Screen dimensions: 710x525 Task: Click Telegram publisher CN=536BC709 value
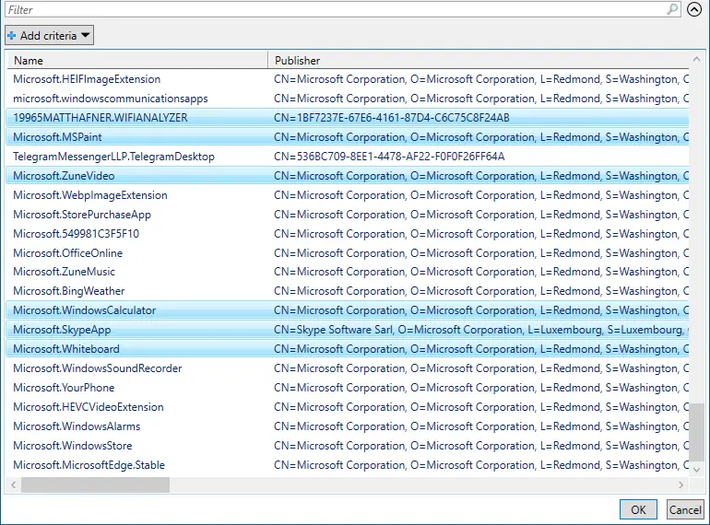pyautogui.click(x=389, y=157)
